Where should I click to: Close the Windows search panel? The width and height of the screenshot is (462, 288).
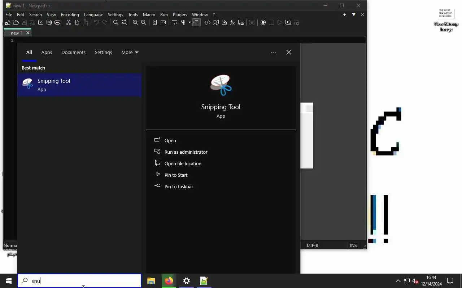(x=289, y=52)
